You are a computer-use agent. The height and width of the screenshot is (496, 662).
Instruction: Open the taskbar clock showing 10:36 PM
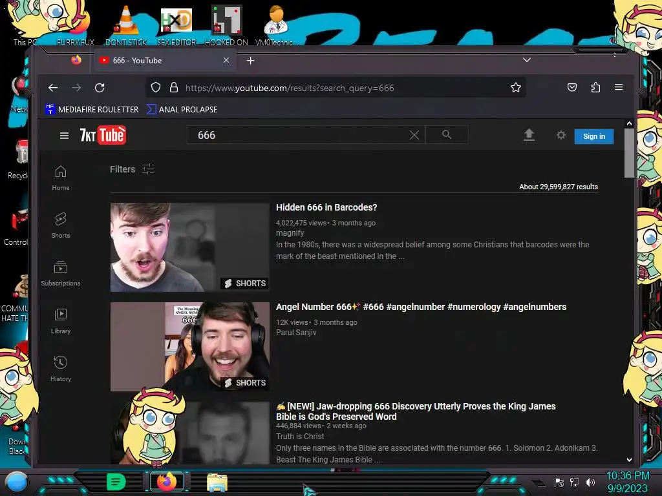(627, 482)
